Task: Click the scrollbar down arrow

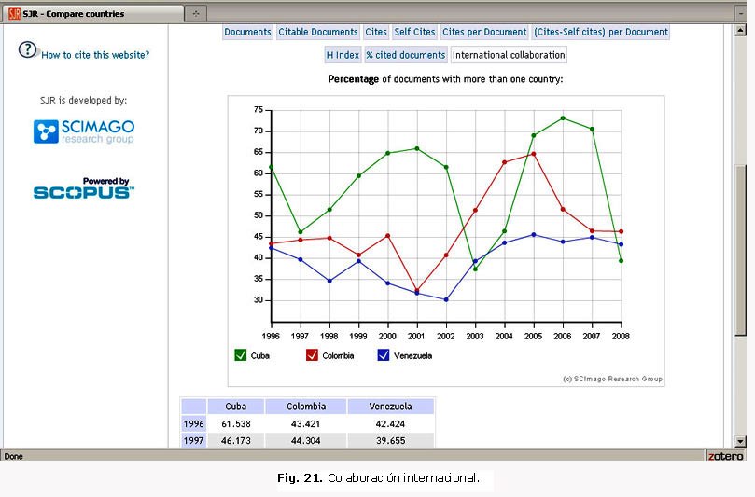Action: (x=740, y=441)
